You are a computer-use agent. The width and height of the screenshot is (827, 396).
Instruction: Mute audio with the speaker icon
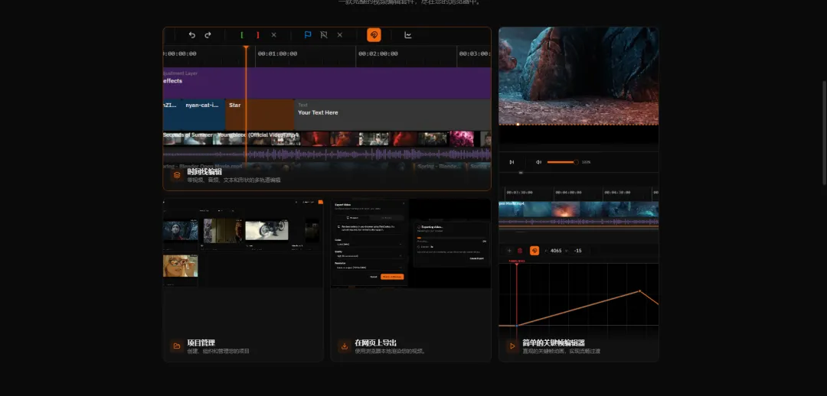pos(538,162)
